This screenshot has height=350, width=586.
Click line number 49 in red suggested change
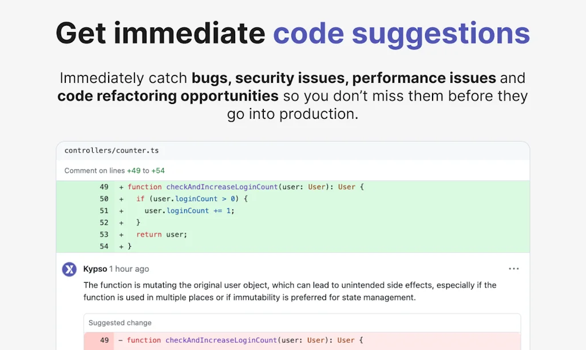tap(104, 340)
